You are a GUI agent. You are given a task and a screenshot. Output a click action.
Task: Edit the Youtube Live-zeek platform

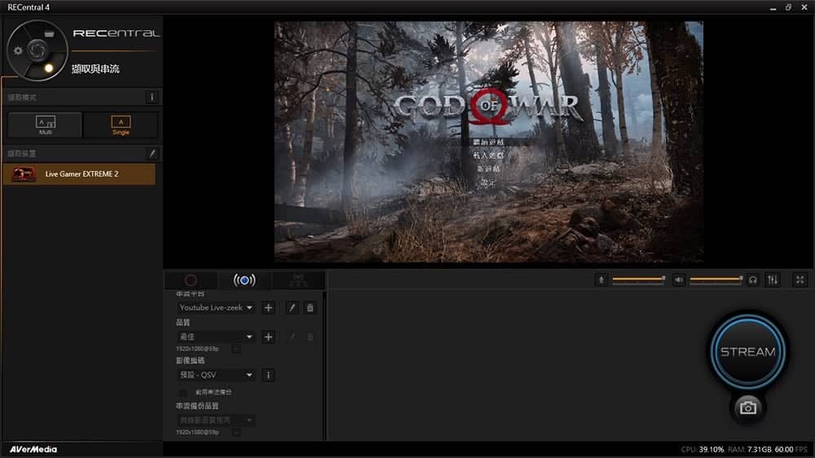point(292,308)
